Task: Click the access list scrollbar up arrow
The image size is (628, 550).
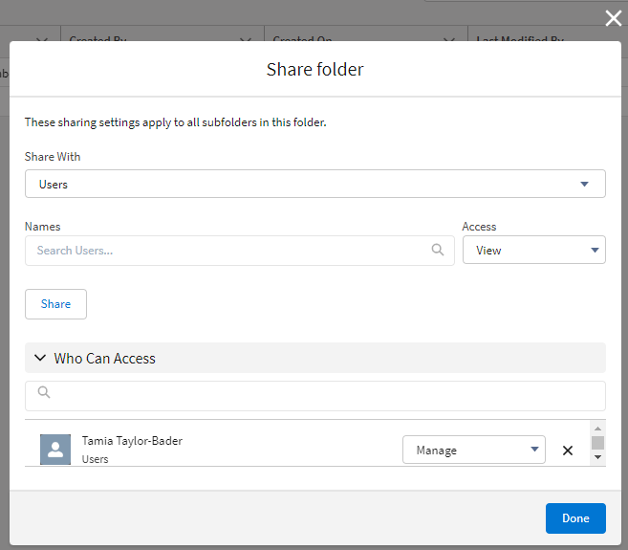Action: [x=597, y=429]
